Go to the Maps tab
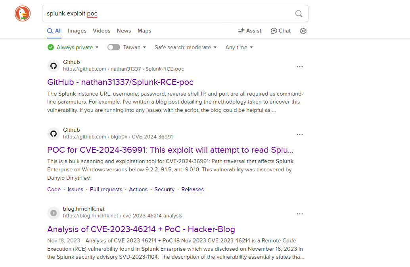The image size is (410, 267). tap(144, 31)
